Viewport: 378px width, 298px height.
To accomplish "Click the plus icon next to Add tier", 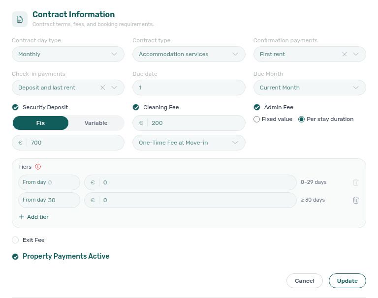I will coord(22,217).
